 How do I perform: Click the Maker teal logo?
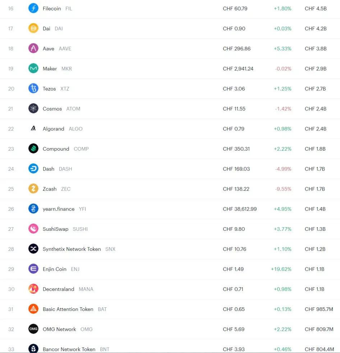(x=33, y=68)
